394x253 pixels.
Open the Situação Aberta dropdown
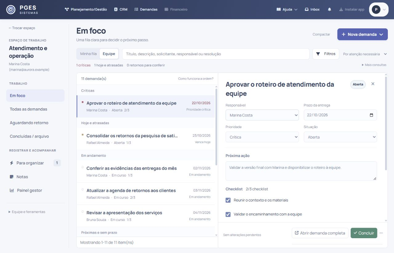tap(340, 137)
